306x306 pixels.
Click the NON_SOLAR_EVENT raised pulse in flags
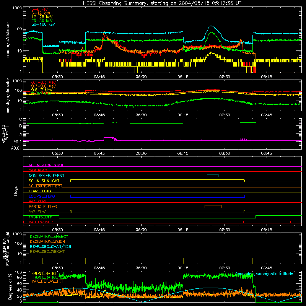click(x=213, y=174)
